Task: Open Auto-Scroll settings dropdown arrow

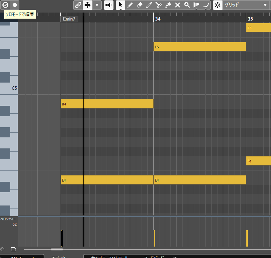Action: point(97,5)
